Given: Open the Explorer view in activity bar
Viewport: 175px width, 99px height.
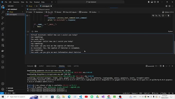Looking at the screenshot, I should click(3, 7).
